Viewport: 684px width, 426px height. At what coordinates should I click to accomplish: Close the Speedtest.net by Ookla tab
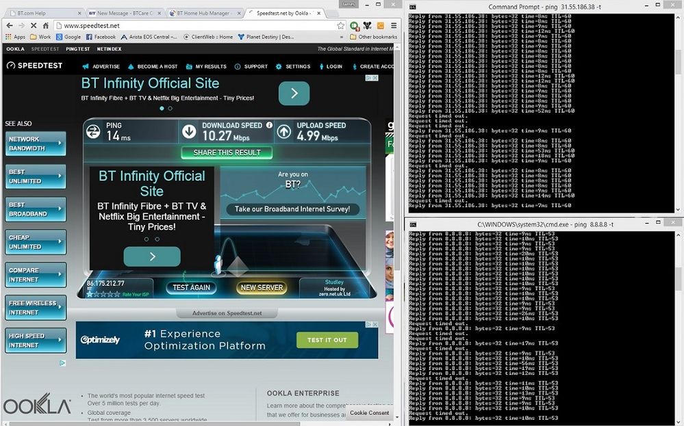319,13
